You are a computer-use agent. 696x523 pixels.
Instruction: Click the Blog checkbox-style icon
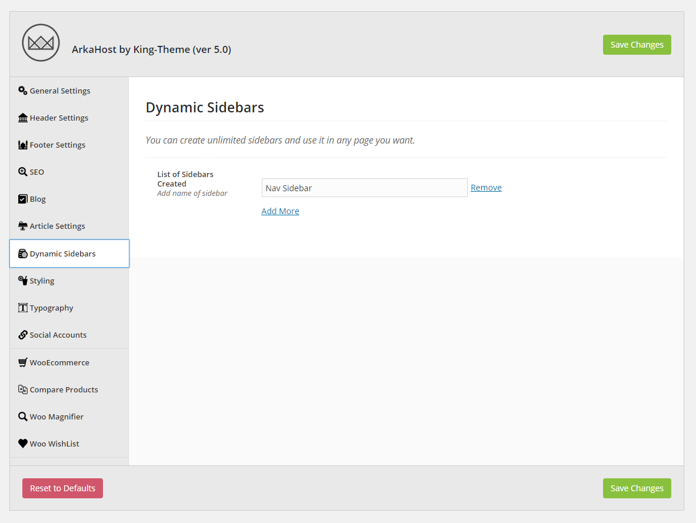(22, 199)
